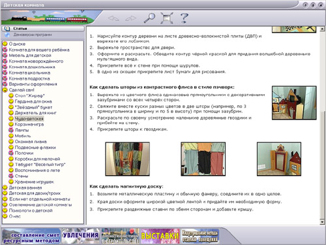326x245 pixels.
Task: Switch to the Демоверсии программ tab
Action: coord(33,35)
